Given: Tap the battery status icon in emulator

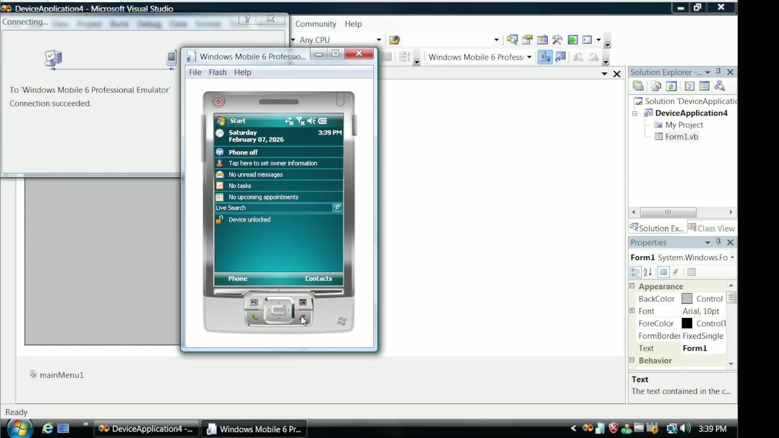Looking at the screenshot, I should tap(323, 121).
